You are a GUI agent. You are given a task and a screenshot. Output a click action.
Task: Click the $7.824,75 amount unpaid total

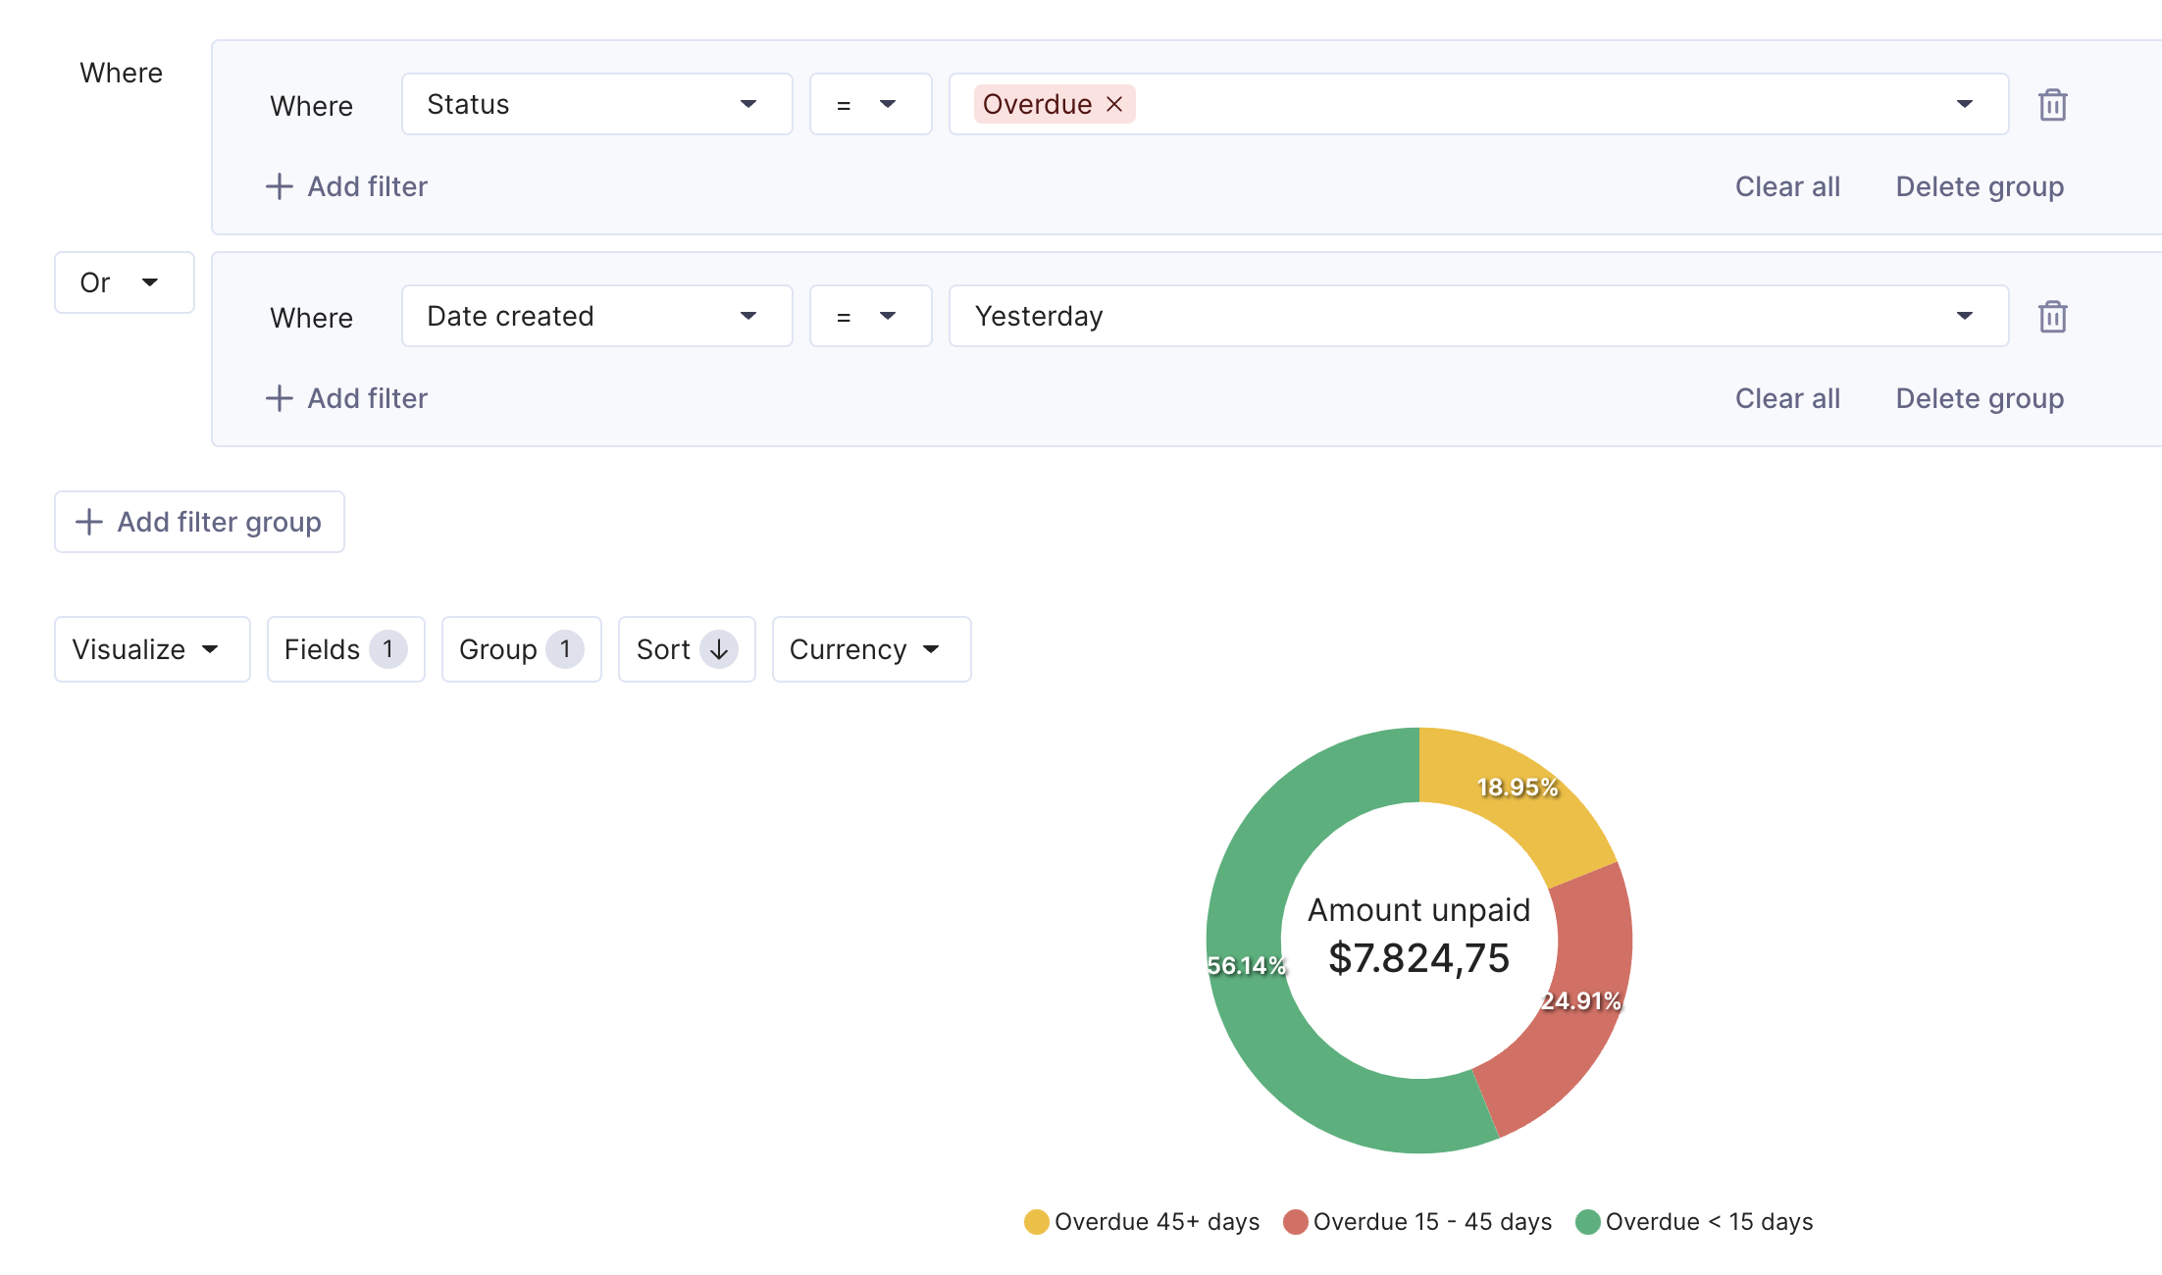click(x=1418, y=958)
